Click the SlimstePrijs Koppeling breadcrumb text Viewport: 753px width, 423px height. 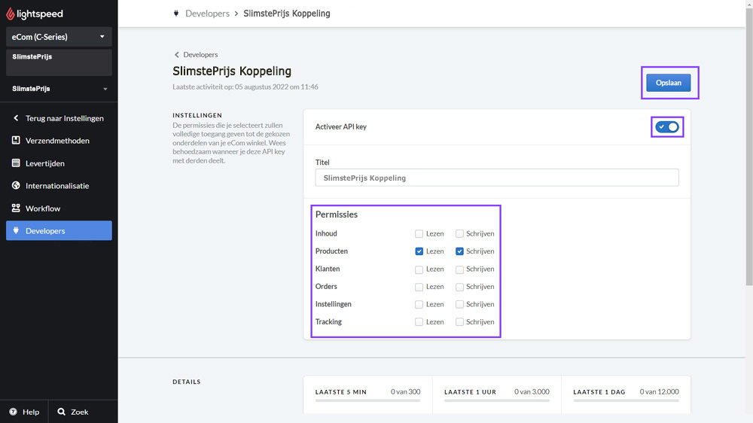[287, 14]
